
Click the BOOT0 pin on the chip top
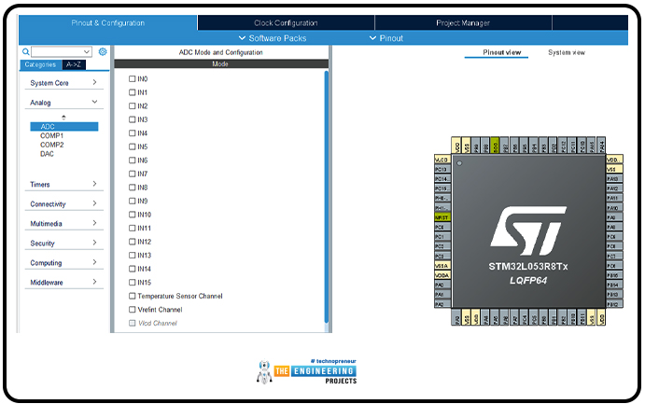(495, 145)
